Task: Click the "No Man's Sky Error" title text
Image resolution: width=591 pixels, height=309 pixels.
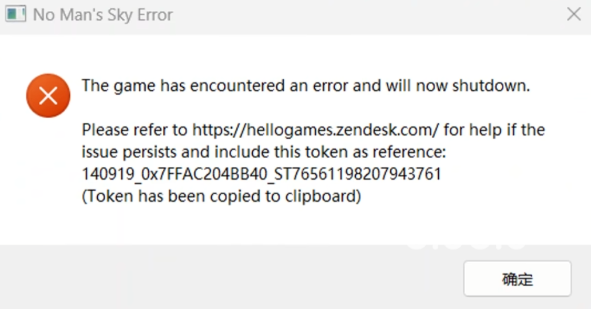Action: (x=103, y=15)
